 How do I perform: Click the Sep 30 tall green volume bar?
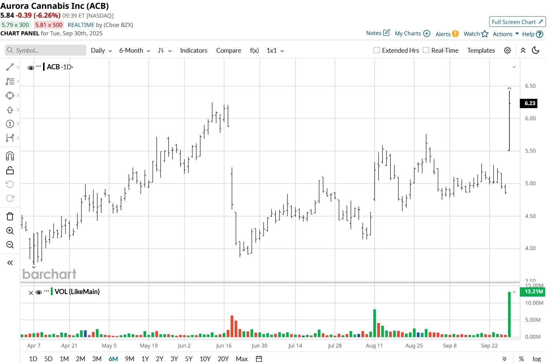(509, 314)
